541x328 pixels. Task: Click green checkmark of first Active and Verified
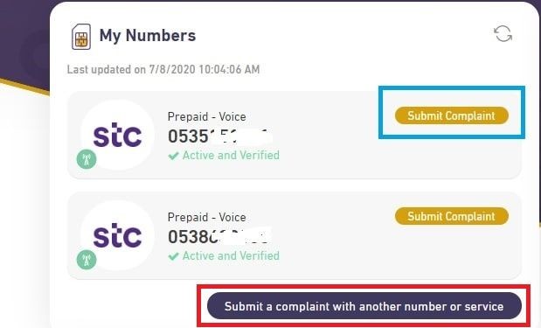(173, 156)
